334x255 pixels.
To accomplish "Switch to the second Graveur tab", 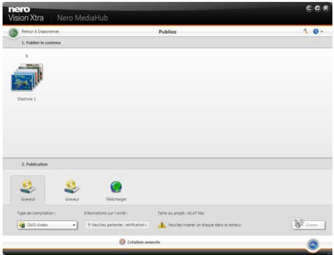I will pyautogui.click(x=72, y=190).
